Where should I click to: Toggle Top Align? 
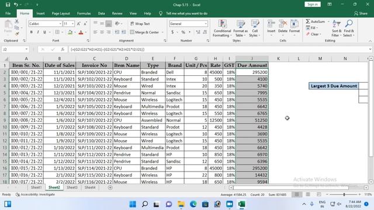95,23
